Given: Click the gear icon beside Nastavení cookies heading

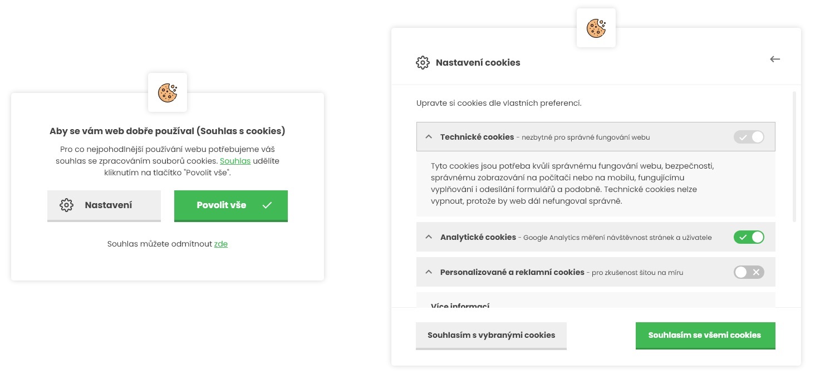Looking at the screenshot, I should (423, 62).
